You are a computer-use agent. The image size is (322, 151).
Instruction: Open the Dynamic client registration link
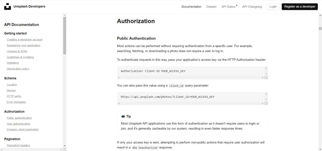[23, 129]
